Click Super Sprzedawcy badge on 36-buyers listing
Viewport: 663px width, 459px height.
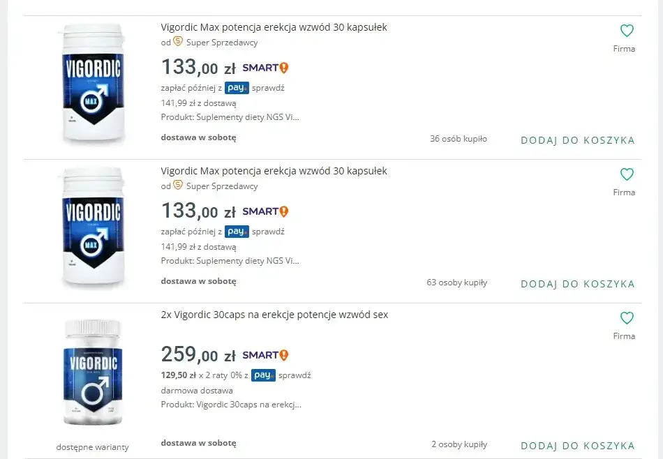(x=178, y=42)
